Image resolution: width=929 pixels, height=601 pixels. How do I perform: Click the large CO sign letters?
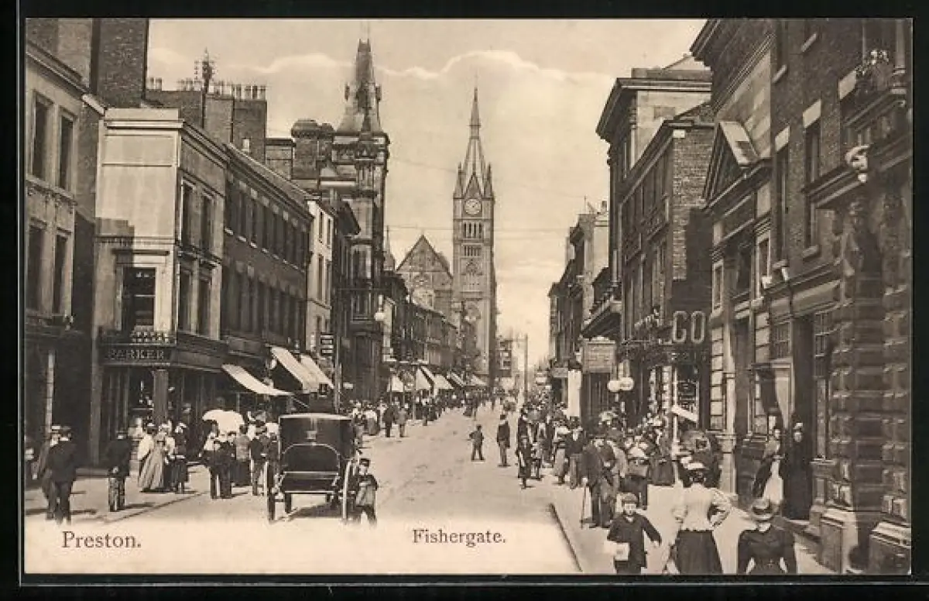[688, 327]
